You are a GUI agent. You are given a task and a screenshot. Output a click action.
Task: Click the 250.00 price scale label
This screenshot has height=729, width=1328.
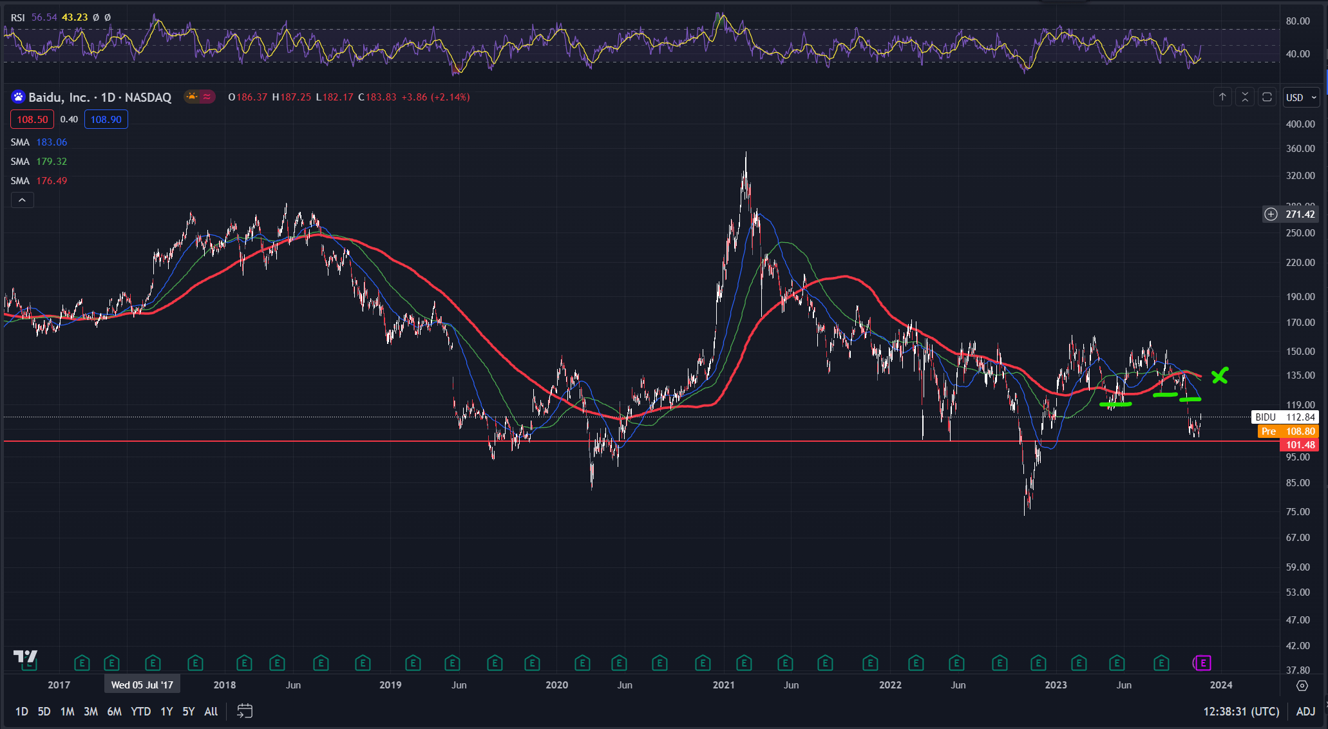coord(1300,233)
